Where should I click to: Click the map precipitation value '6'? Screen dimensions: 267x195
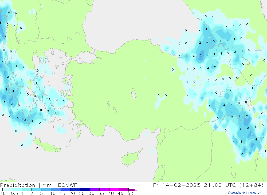(x=18, y=118)
